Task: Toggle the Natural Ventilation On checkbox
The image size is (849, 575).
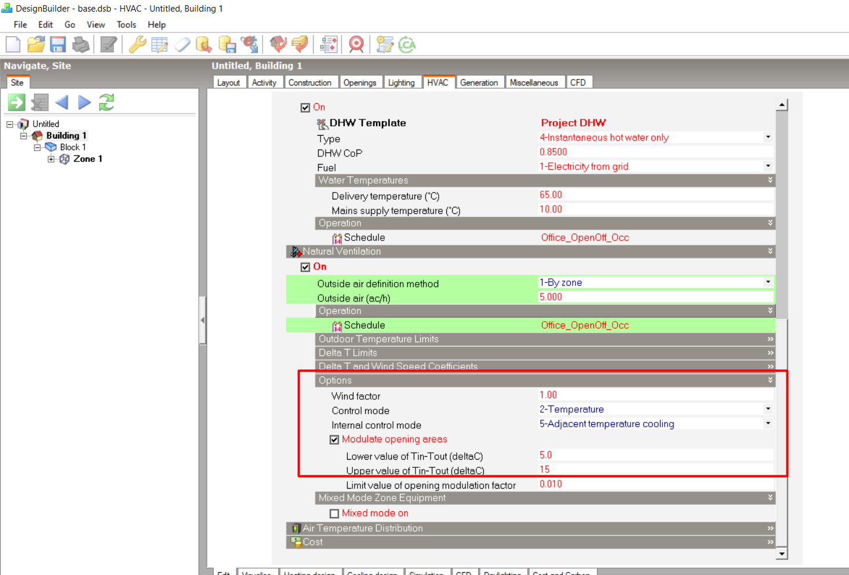Action: [x=305, y=267]
